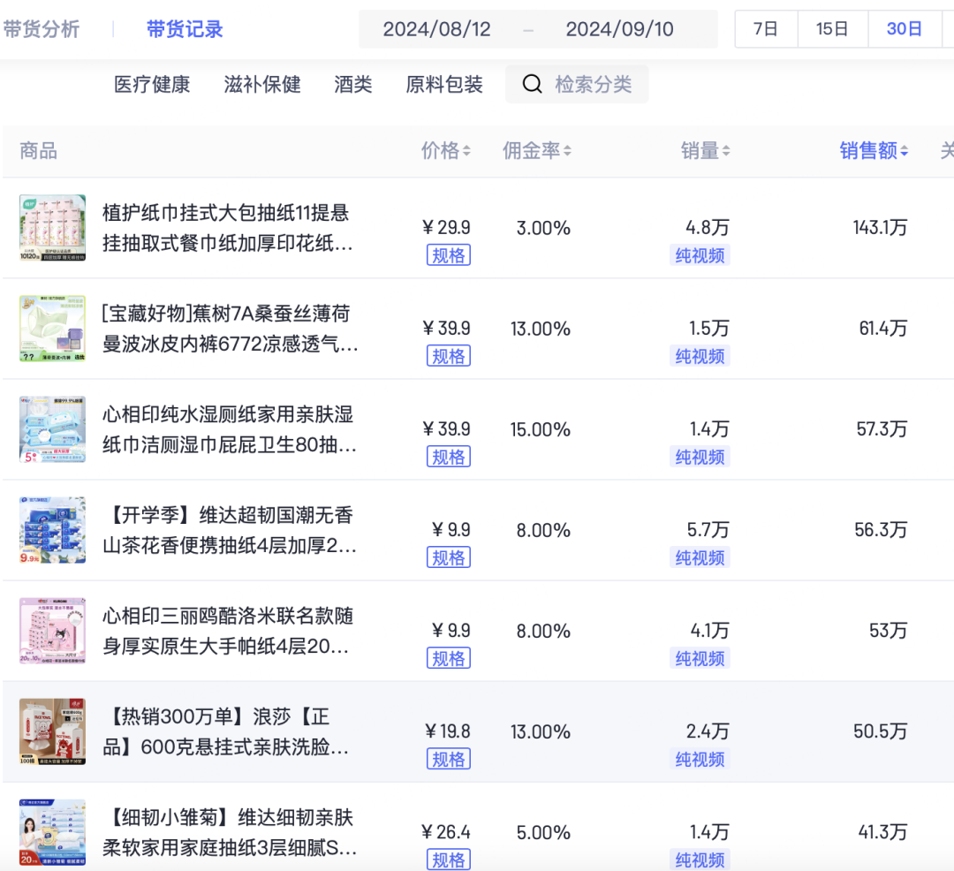Select the 7日 range tab
The width and height of the screenshot is (954, 871).
(766, 28)
